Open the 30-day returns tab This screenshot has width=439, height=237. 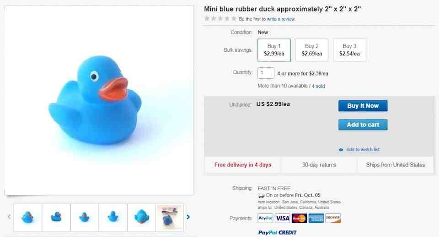tap(319, 165)
